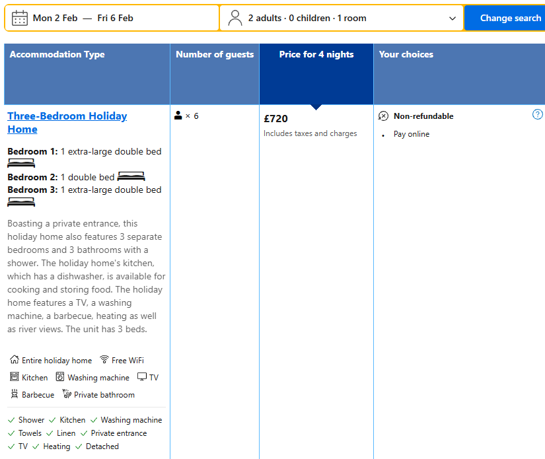
Task: Click the Barbecue grill icon
Action: pyautogui.click(x=15, y=394)
